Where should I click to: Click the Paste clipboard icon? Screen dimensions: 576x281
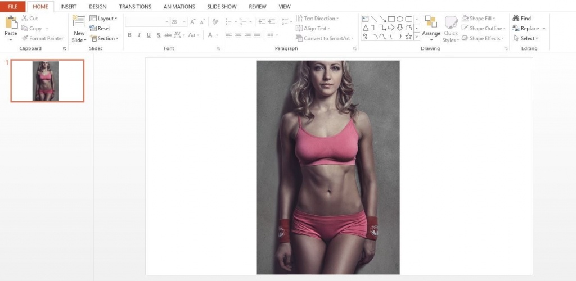pyautogui.click(x=11, y=22)
